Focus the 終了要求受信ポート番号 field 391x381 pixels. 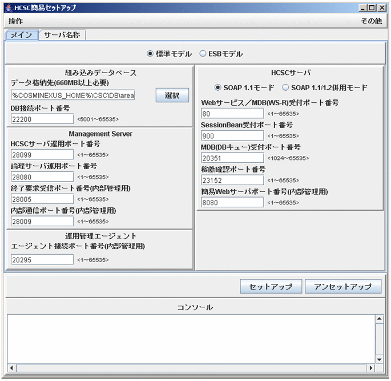coord(42,199)
